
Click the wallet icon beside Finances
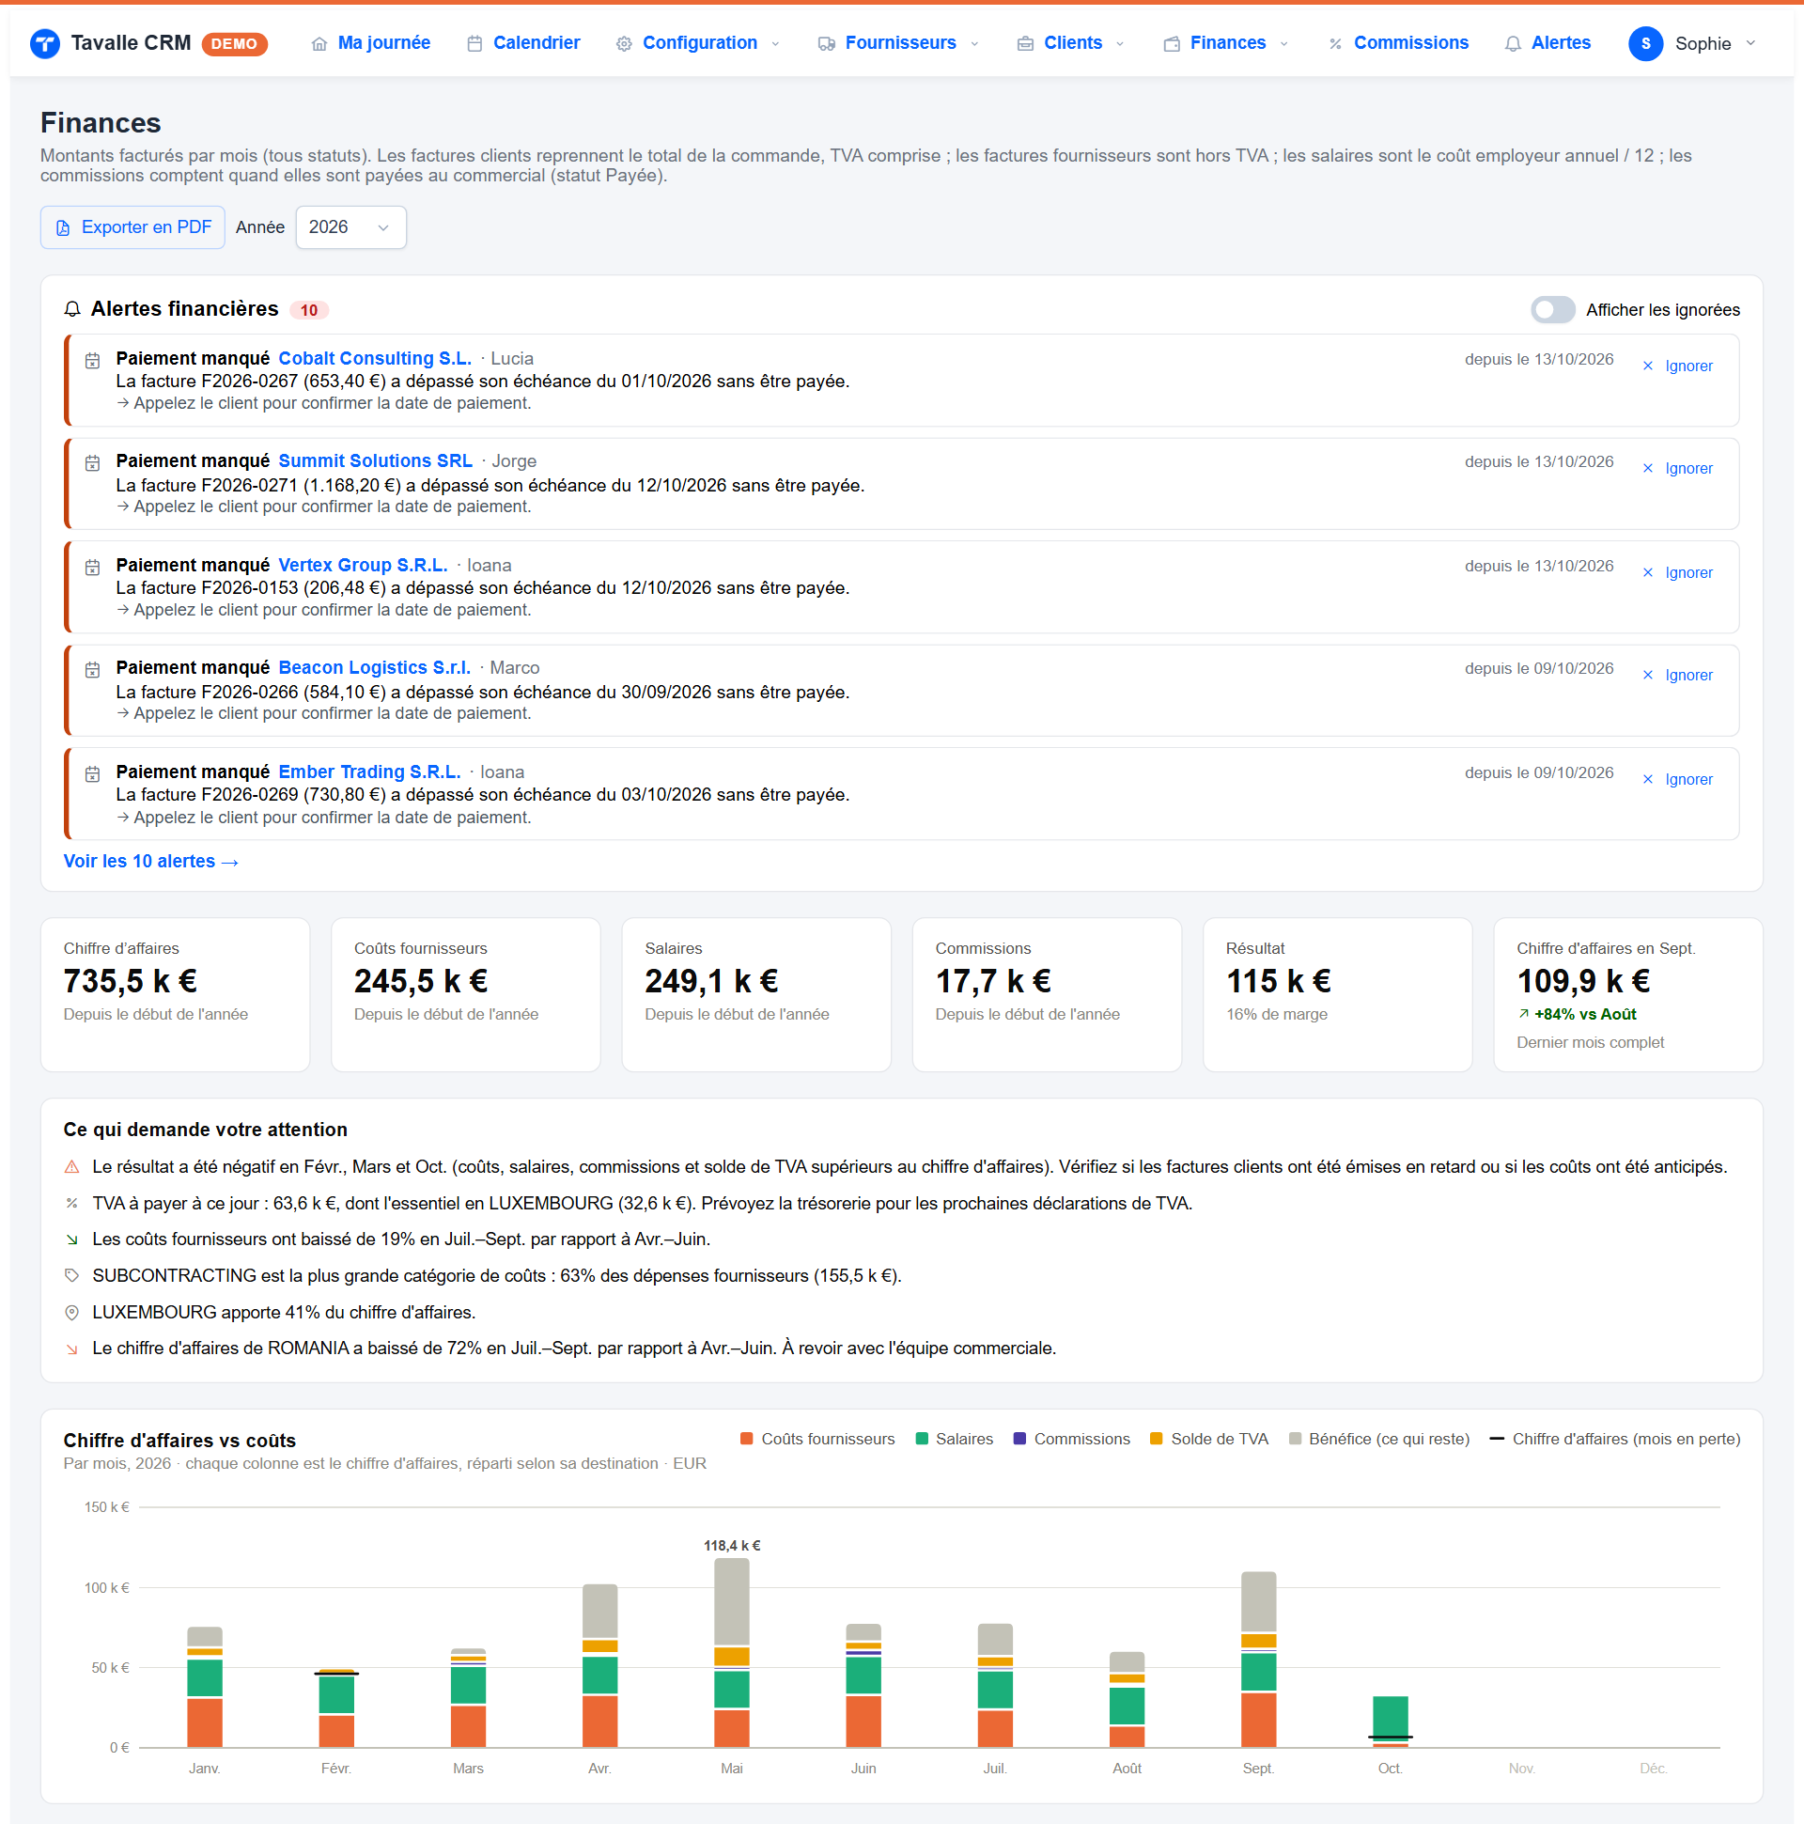1172,44
